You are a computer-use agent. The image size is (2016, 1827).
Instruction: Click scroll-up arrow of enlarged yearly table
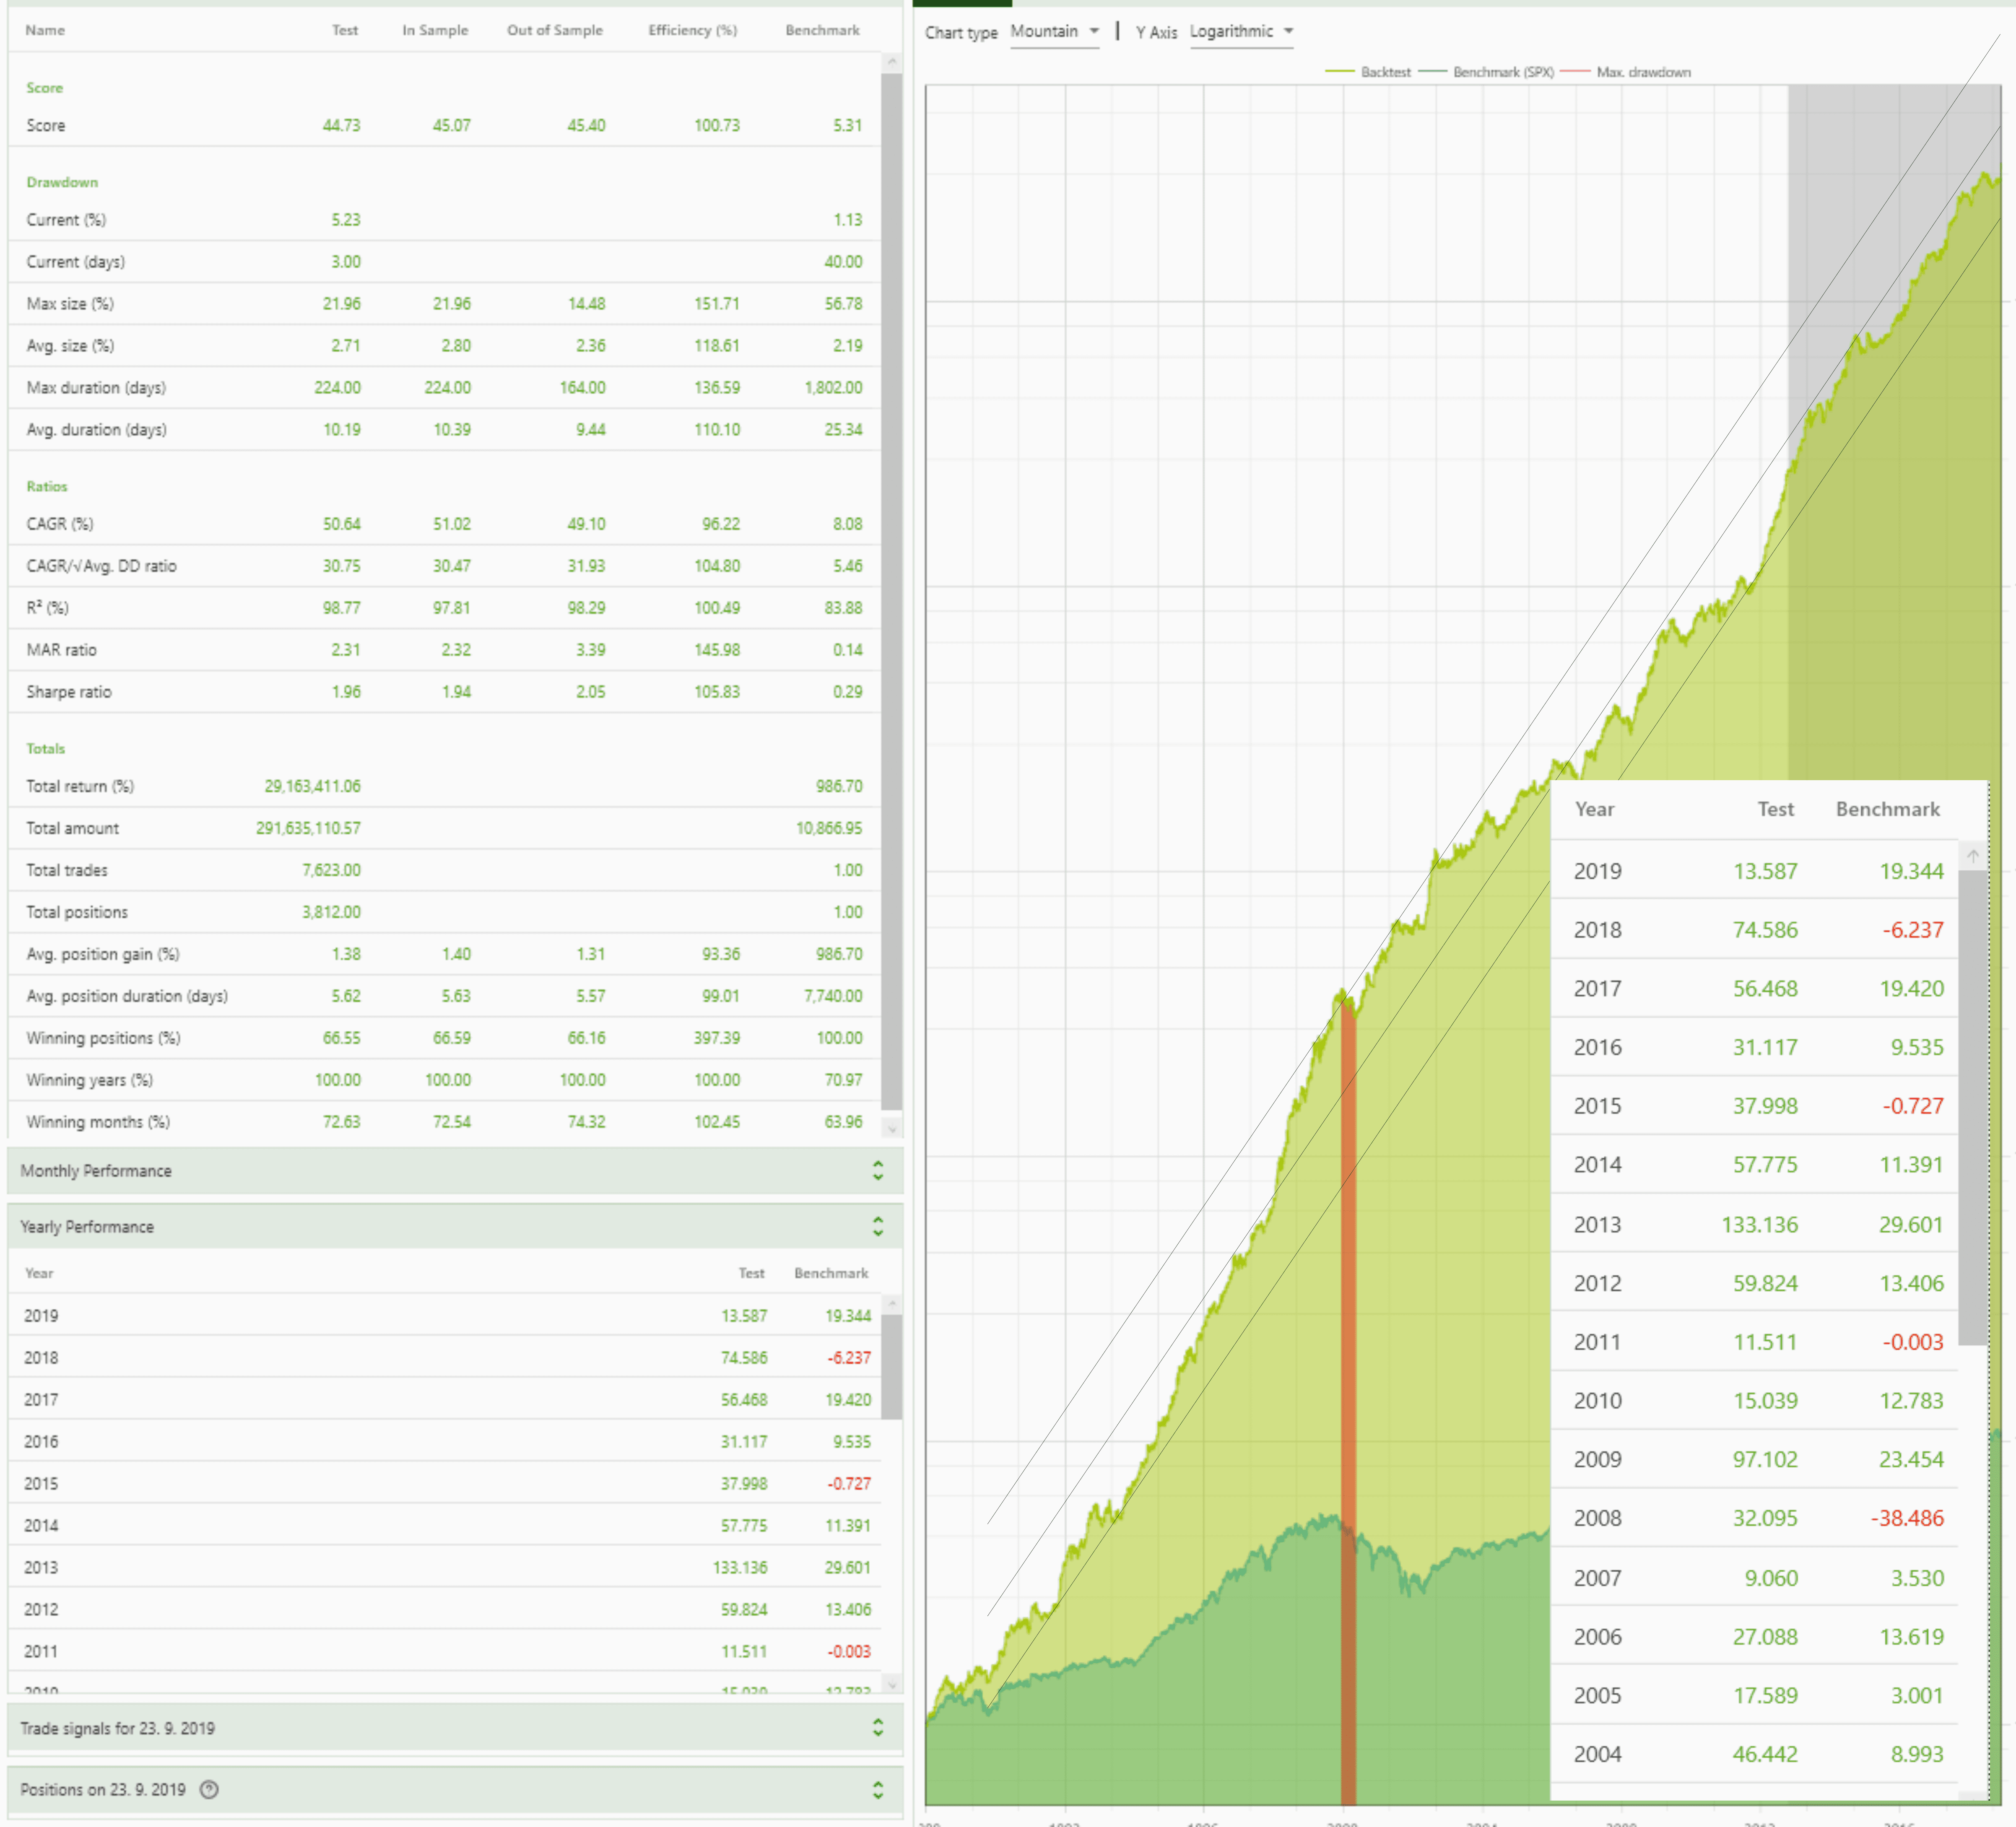pos(1972,856)
